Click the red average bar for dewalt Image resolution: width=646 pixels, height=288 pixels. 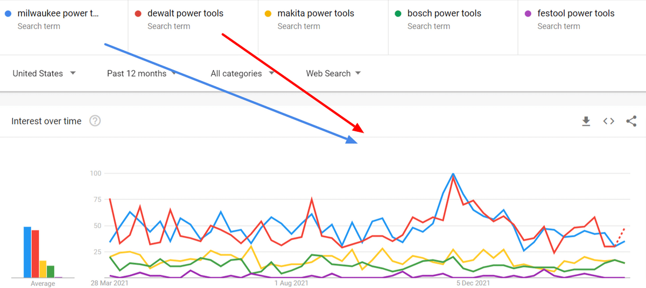click(35, 254)
